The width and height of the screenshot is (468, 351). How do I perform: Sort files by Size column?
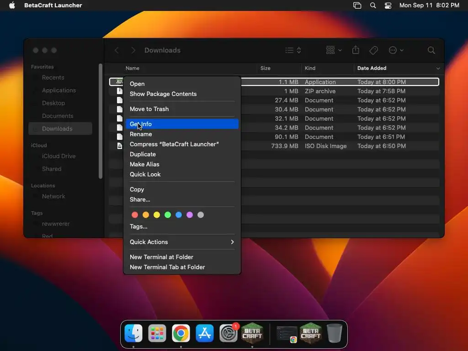pyautogui.click(x=265, y=68)
